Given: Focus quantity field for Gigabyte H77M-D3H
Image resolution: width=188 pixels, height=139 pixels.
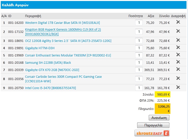Looking at the screenshot, I should [139, 48].
